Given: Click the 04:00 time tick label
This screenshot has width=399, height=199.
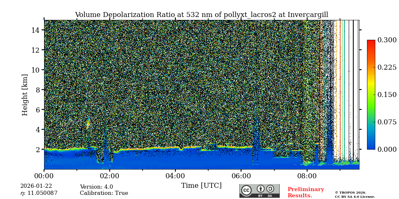Looking at the screenshot, I should coord(175,176).
